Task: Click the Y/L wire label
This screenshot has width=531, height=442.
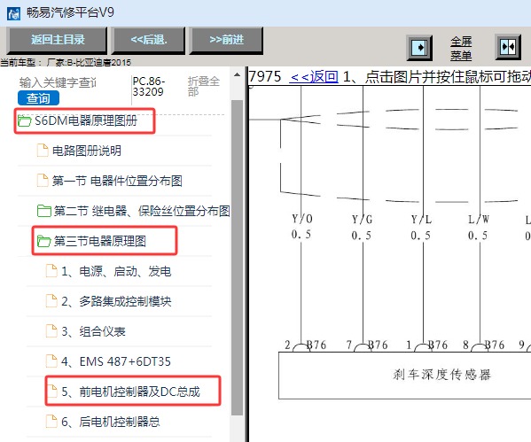Action: pos(421,220)
